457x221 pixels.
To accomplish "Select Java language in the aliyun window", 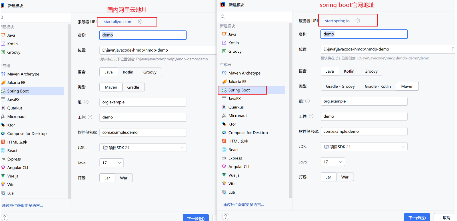I will tap(109, 72).
